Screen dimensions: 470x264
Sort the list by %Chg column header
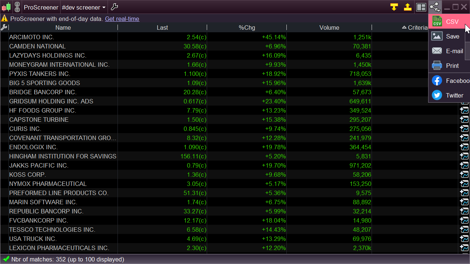pyautogui.click(x=247, y=27)
